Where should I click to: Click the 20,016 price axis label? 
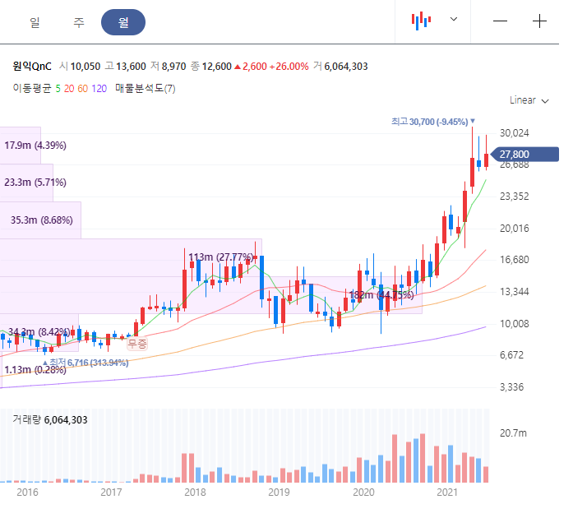pyautogui.click(x=514, y=229)
